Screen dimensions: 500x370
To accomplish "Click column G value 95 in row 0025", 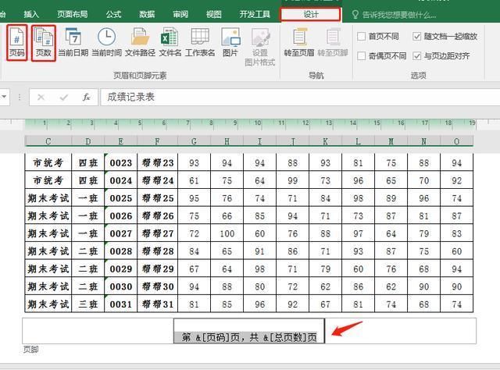I will (x=194, y=198).
